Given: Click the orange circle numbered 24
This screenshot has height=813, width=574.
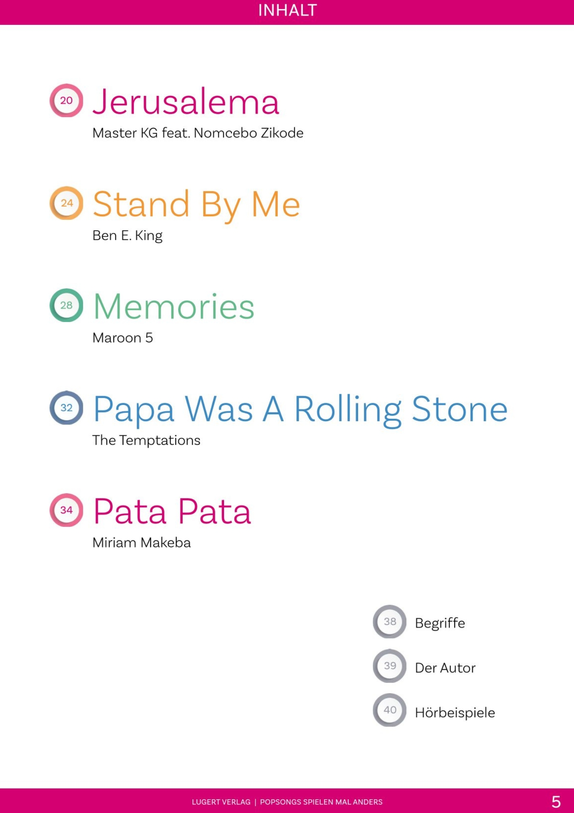Looking at the screenshot, I should point(66,203).
